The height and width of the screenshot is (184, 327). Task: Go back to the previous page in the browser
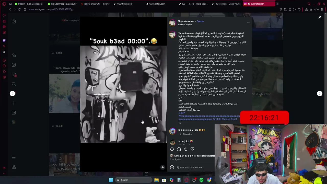[x=10, y=9]
